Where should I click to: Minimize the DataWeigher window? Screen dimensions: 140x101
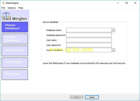(118, 3)
